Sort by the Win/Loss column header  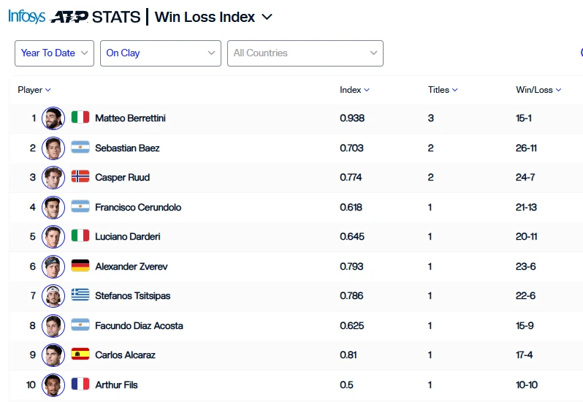(x=538, y=90)
